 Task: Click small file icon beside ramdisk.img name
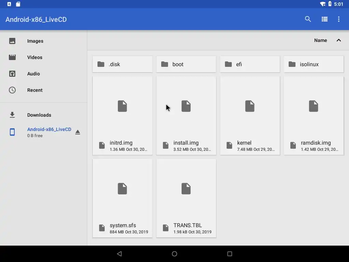(x=293, y=145)
